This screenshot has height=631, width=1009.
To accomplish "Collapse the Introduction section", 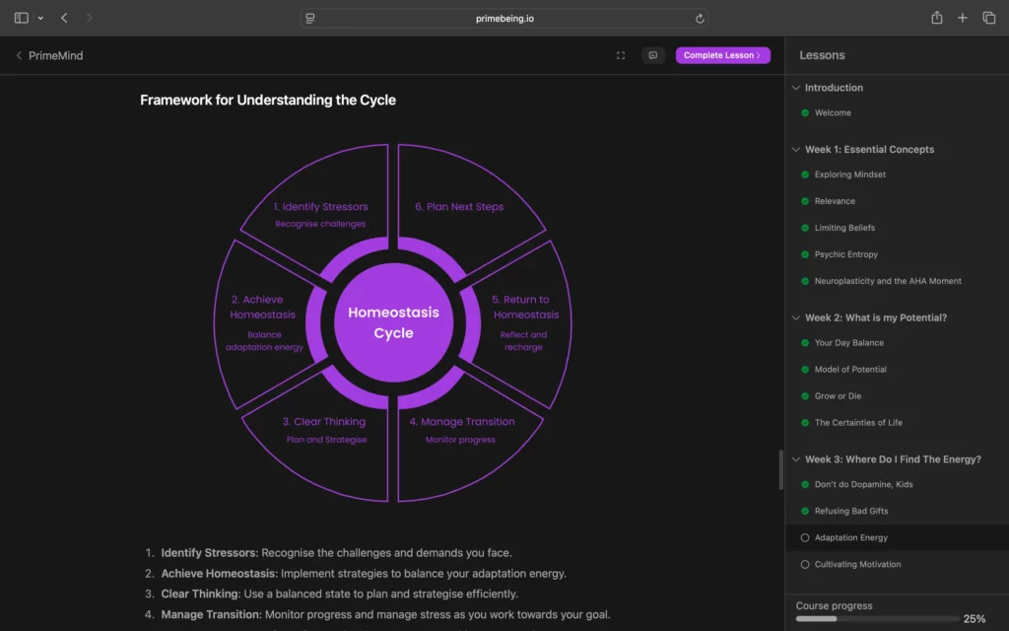I will 796,88.
